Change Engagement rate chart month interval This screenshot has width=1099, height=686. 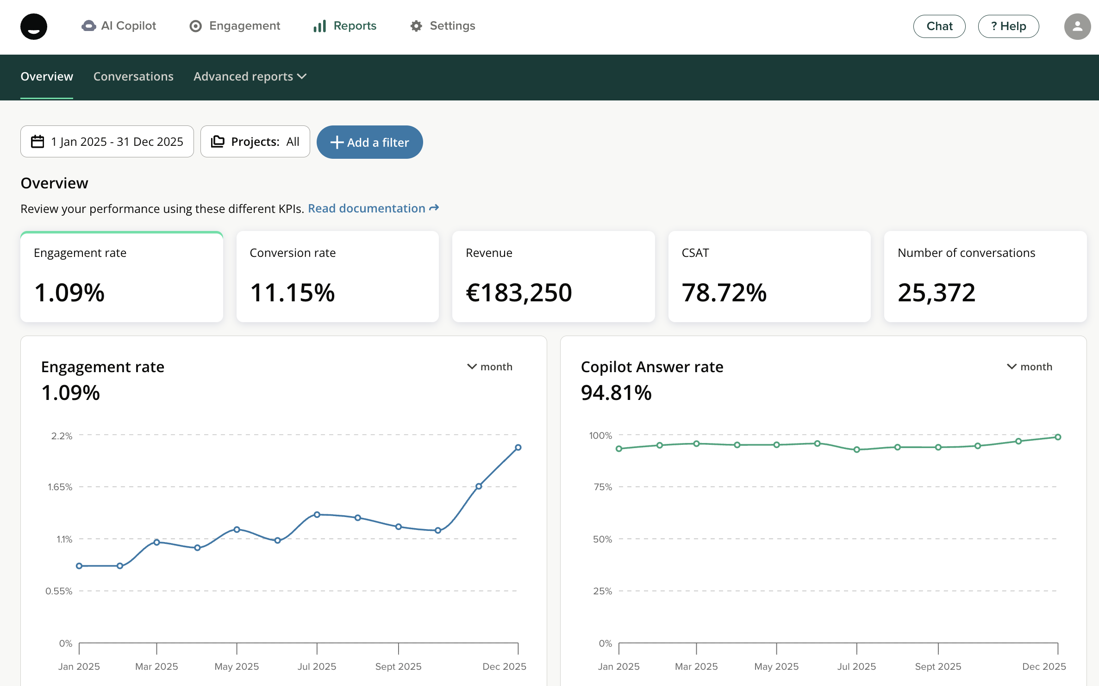490,367
